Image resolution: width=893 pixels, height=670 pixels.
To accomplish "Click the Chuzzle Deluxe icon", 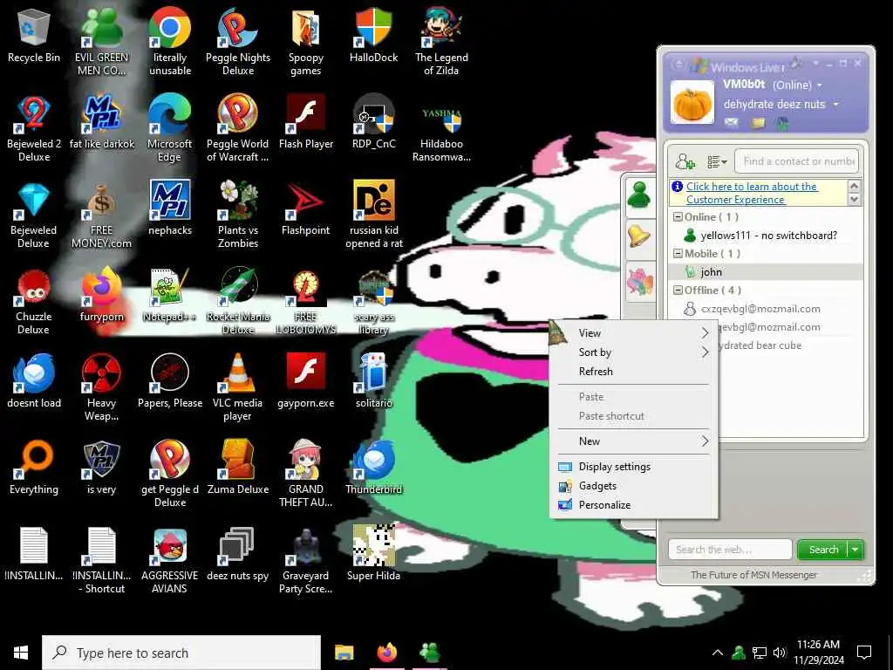I will (34, 302).
